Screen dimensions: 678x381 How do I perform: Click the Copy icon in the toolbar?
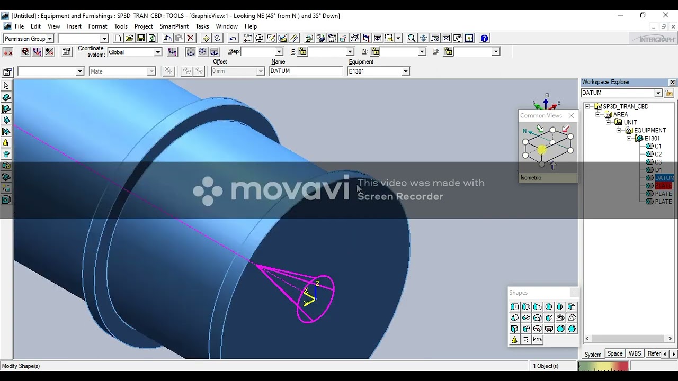click(167, 38)
